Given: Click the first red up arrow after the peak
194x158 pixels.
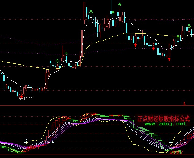Looking at the screenshot, I should (135, 45).
